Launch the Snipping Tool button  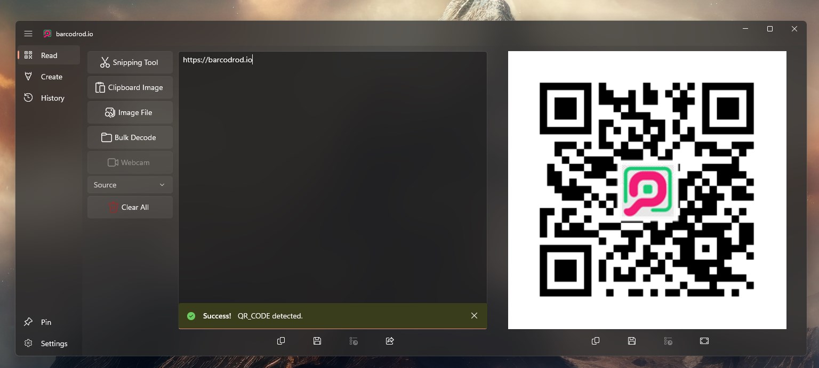click(x=130, y=62)
